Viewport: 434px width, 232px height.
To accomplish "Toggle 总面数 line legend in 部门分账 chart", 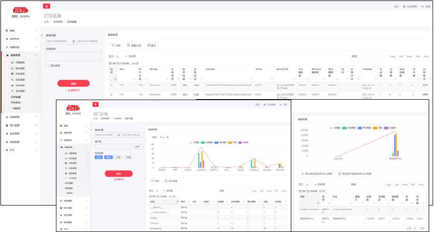I will 194,142.
